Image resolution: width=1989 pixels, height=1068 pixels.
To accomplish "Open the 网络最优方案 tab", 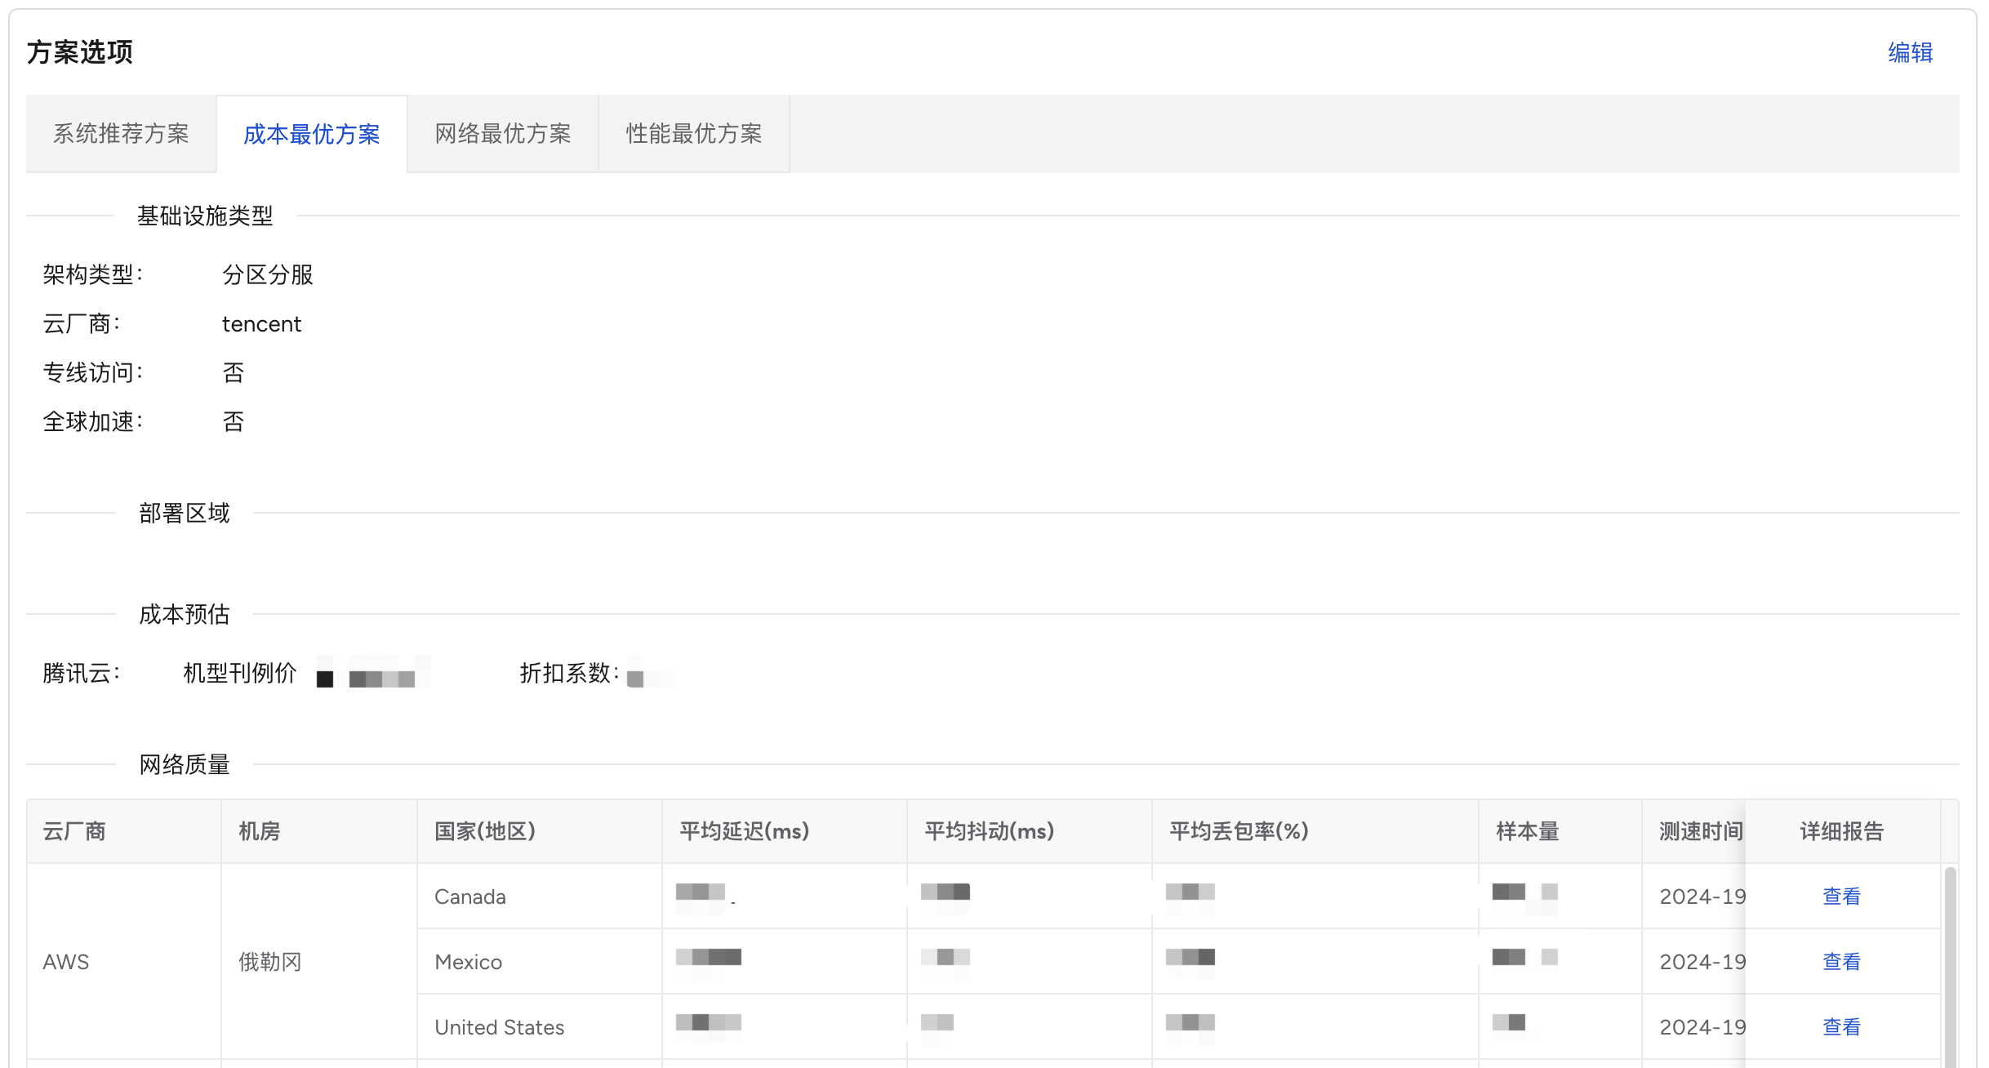I will tap(503, 134).
